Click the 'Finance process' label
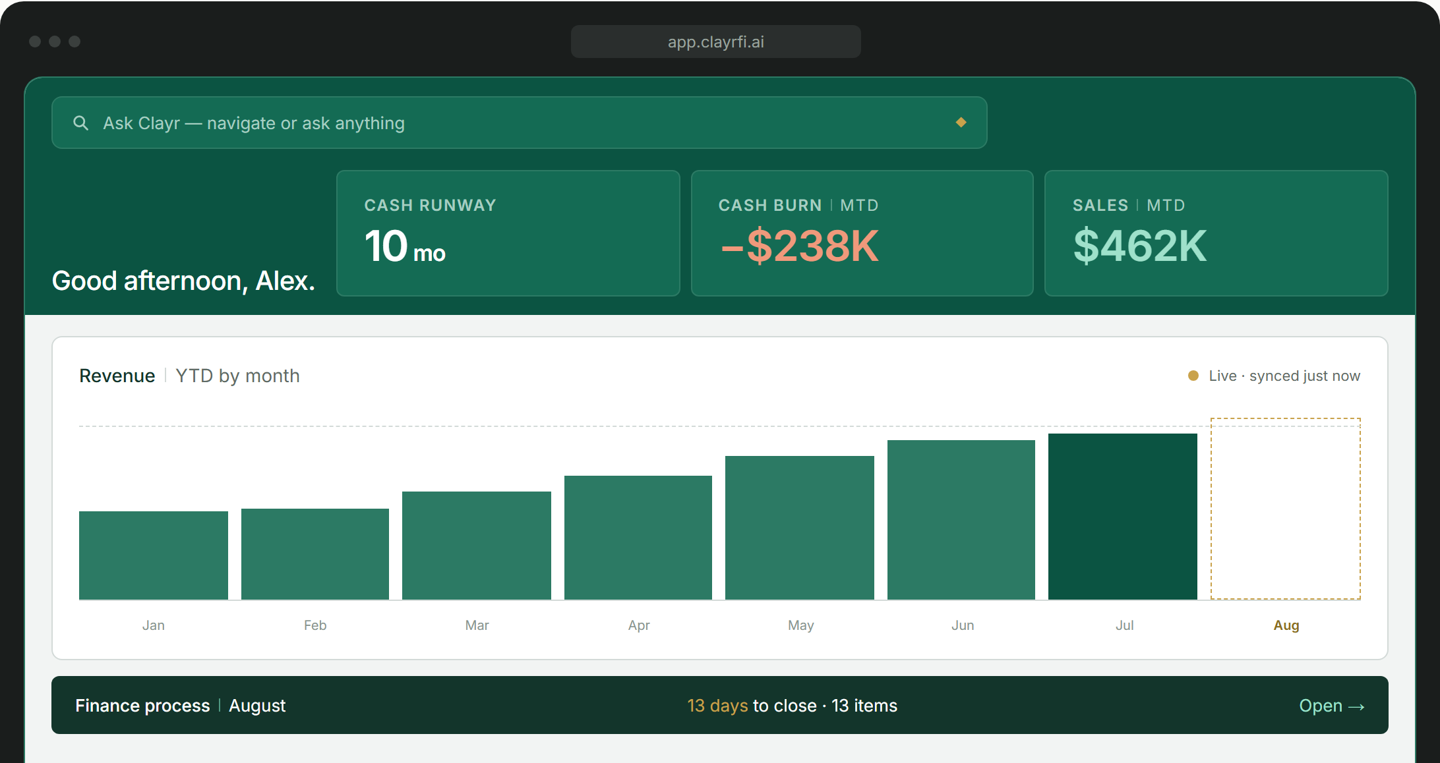 [142, 706]
